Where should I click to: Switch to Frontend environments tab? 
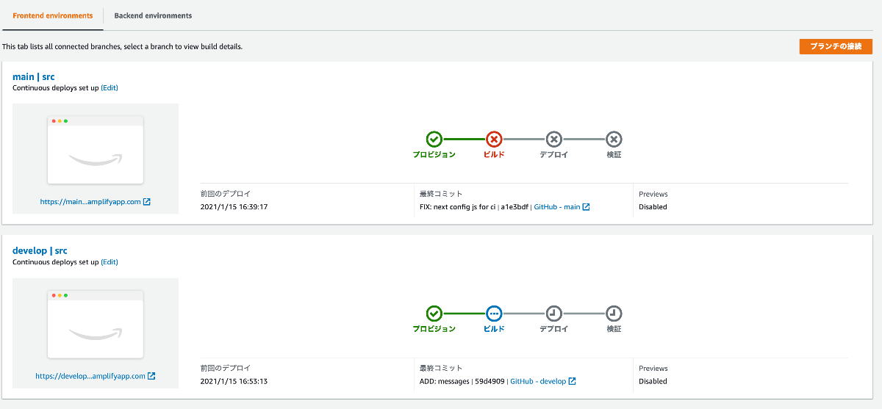pyautogui.click(x=53, y=15)
